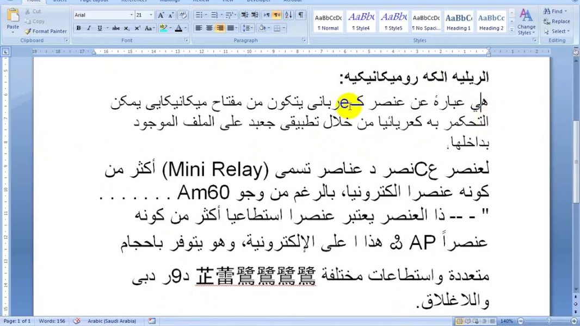The width and height of the screenshot is (580, 326).
Task: Toggle Show/Hide paragraph marks
Action: coord(301,15)
